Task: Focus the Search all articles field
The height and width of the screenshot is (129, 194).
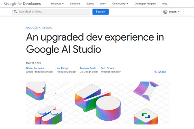Action: click(x=51, y=12)
